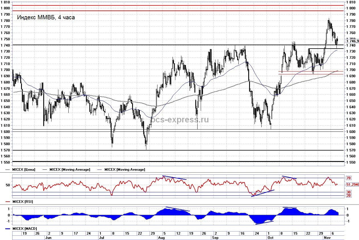The image size is (359, 240).
Task: Click the right-axis price label "1 650"
Action: pos(351,101)
